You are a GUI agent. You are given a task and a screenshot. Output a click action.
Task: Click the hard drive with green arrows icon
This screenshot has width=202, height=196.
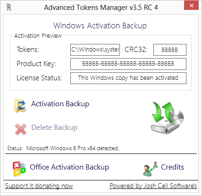[x=168, y=118]
